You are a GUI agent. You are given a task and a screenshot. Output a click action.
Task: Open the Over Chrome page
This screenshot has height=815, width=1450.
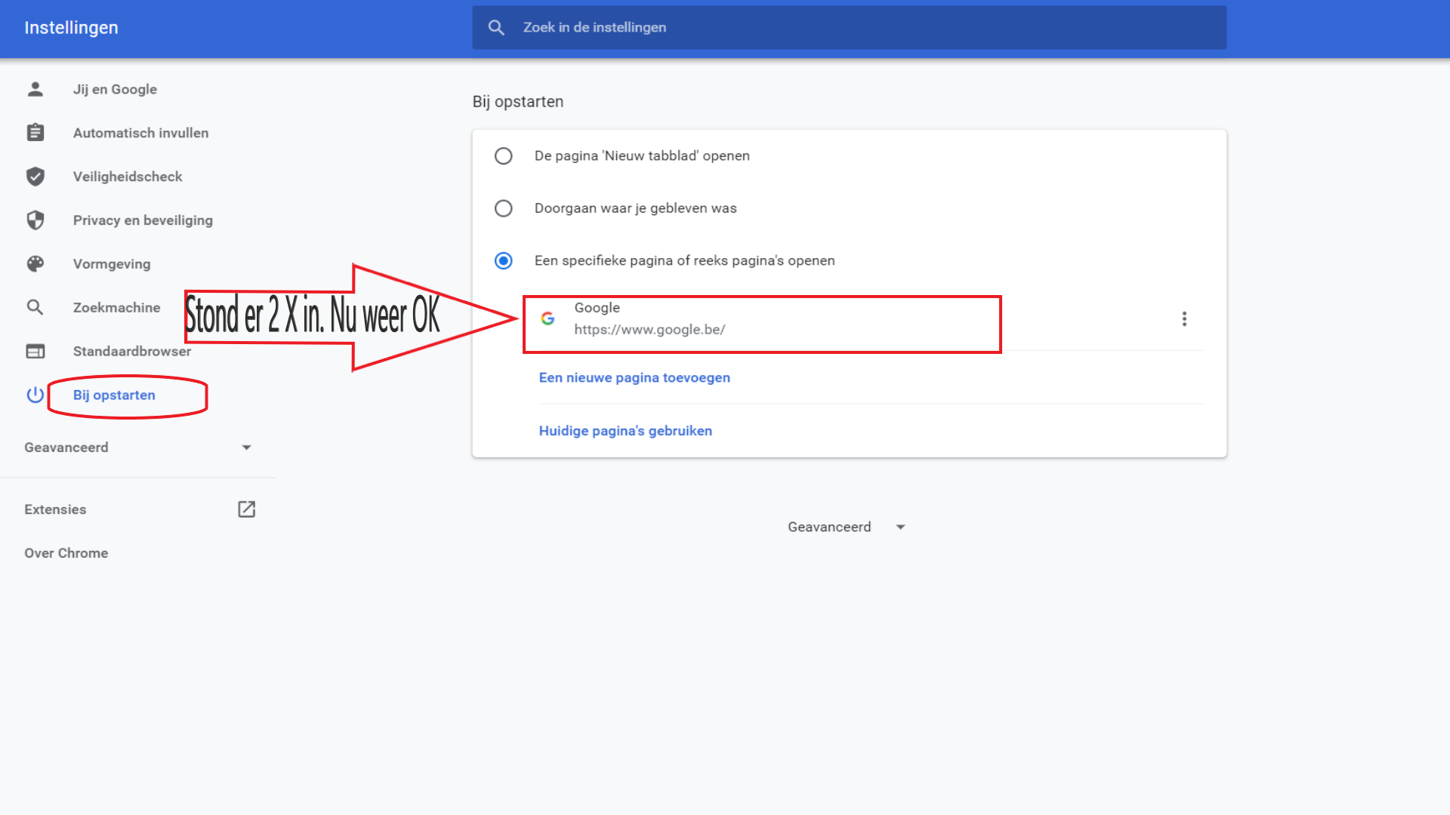click(x=66, y=553)
